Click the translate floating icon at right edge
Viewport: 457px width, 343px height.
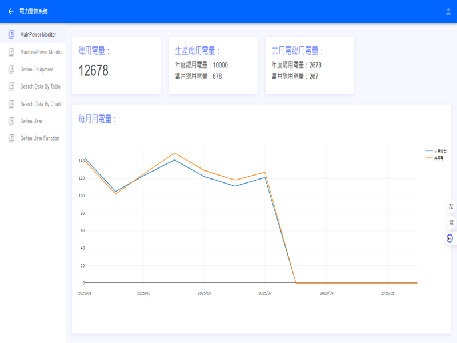pyautogui.click(x=451, y=206)
